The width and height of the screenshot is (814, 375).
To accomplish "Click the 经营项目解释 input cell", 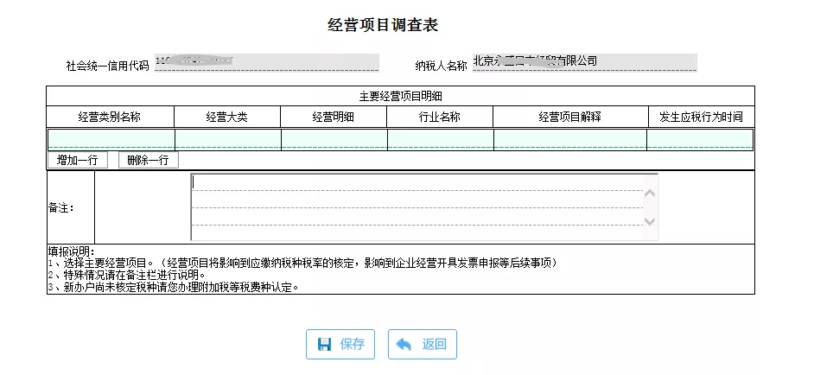I will coord(570,140).
